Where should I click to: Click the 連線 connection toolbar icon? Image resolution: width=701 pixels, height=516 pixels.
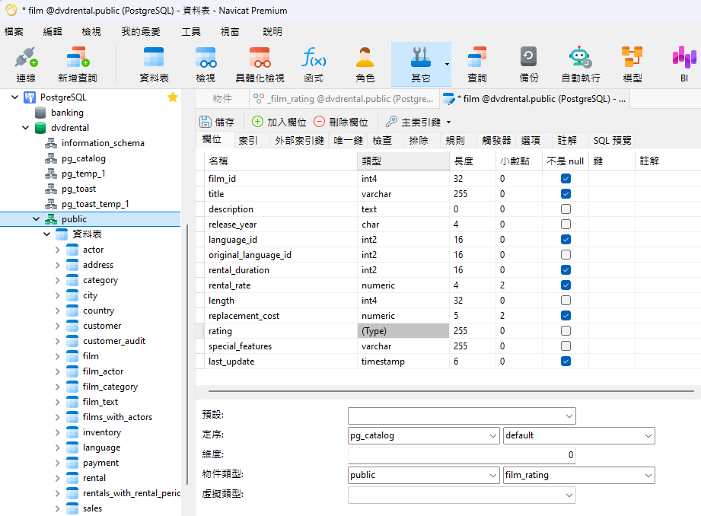point(26,64)
